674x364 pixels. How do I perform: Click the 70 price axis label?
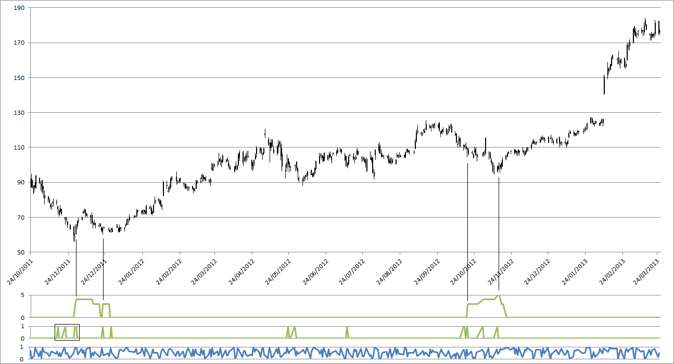[21, 218]
